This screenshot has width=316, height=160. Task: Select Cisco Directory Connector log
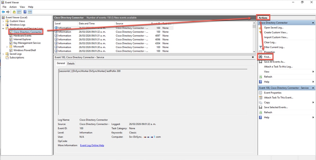[28, 32]
